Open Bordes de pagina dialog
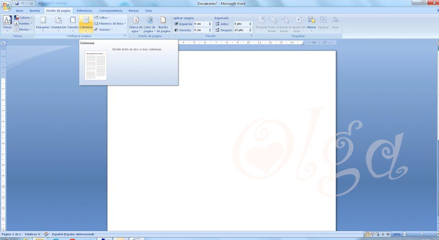 click(163, 24)
